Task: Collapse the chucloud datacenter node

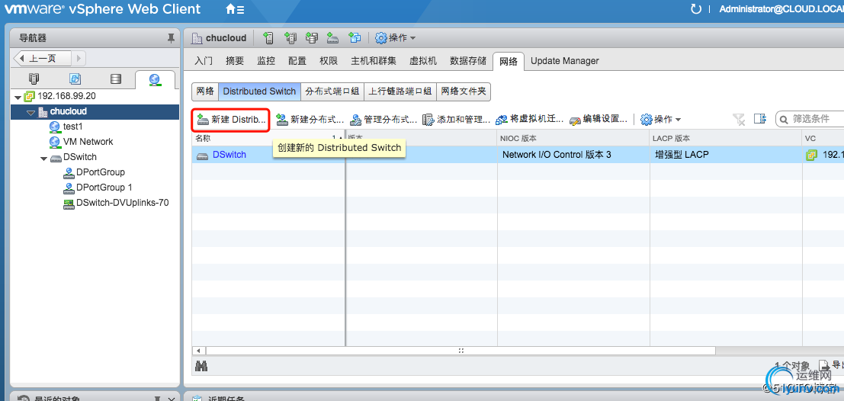Action: (30, 113)
